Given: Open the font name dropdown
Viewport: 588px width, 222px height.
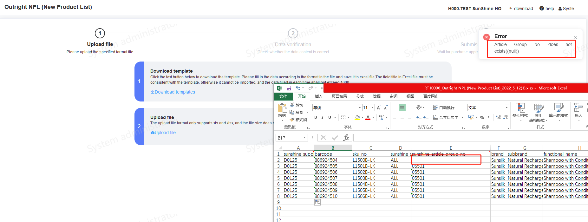Looking at the screenshot, I should tap(360, 108).
